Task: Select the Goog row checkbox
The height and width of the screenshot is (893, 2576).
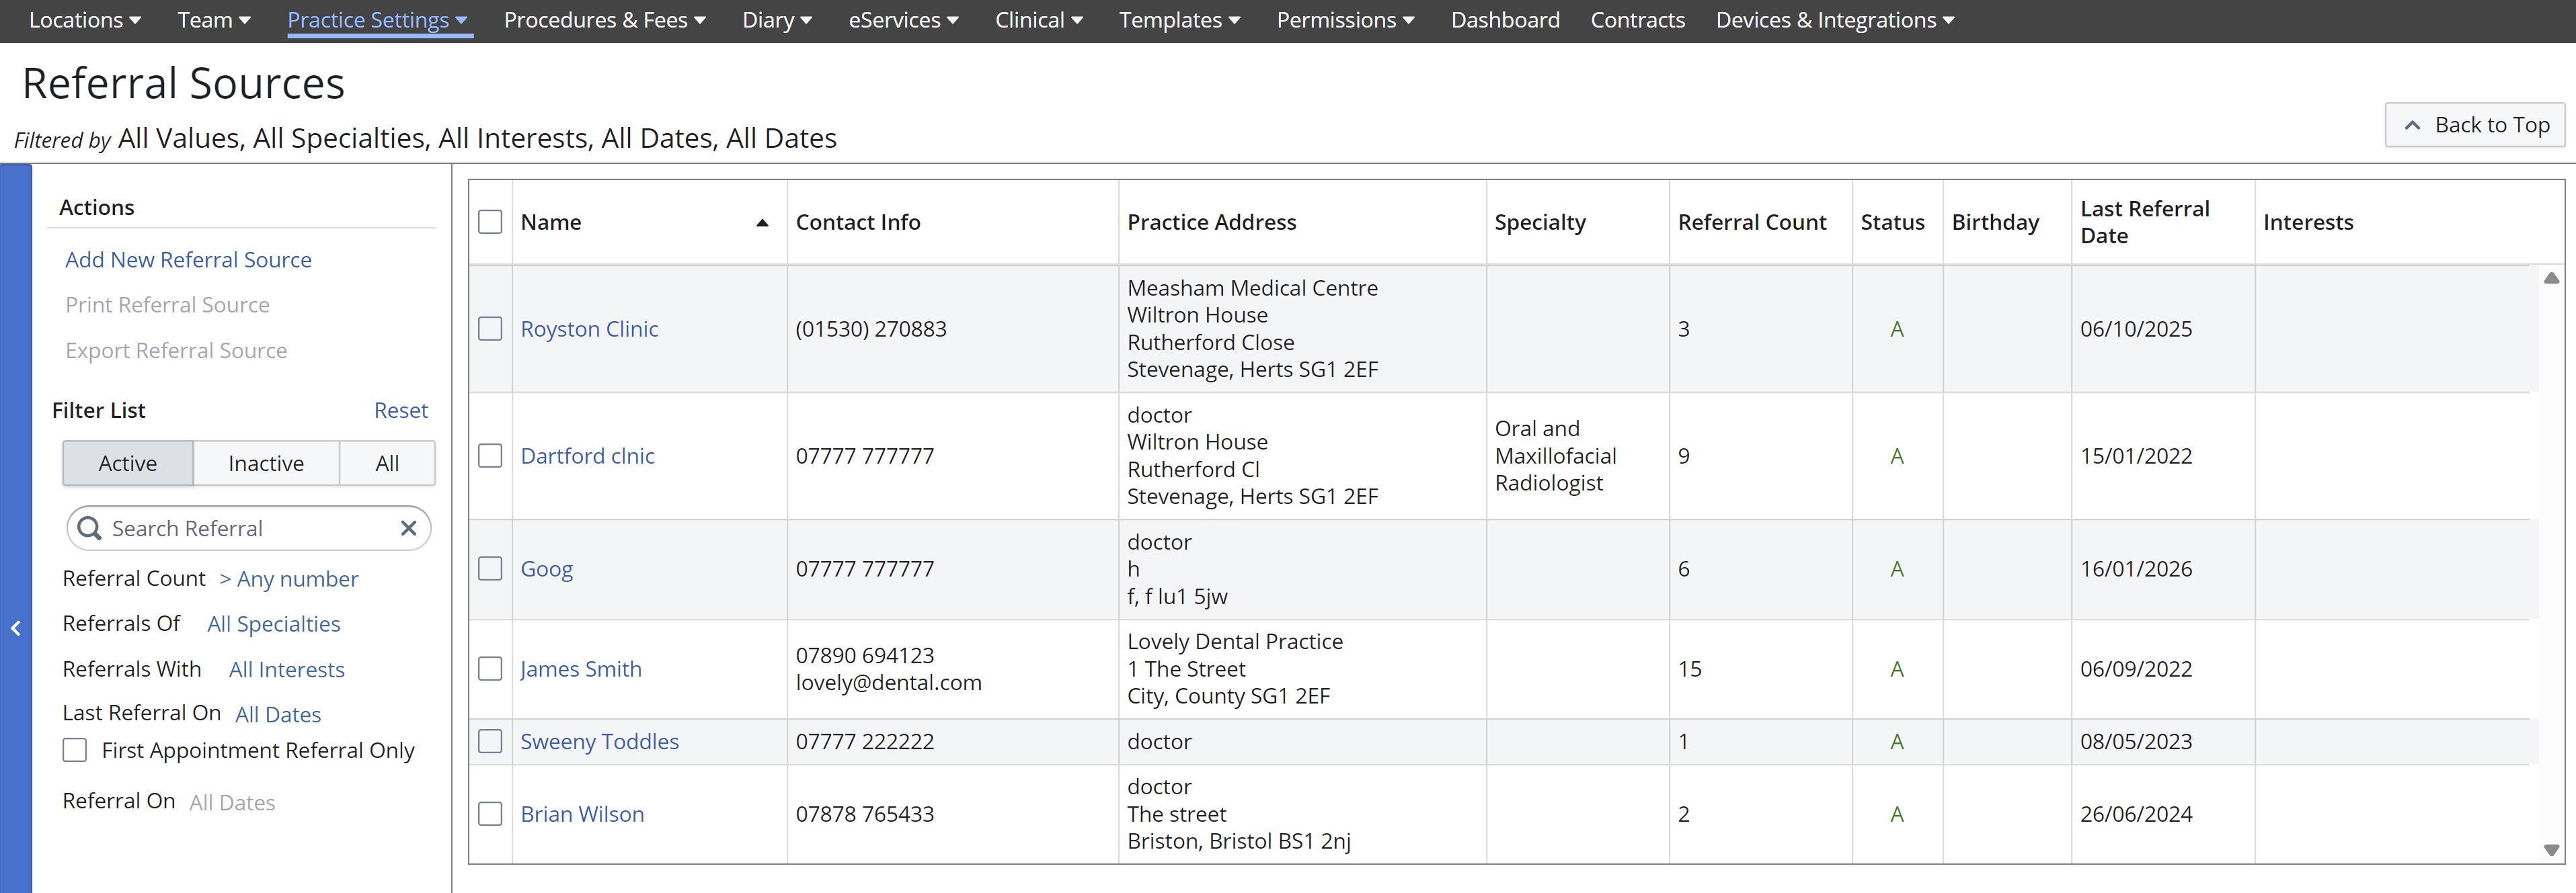Action: click(x=490, y=568)
